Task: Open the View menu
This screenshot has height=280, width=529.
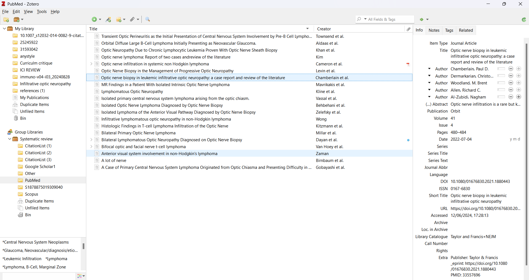Action: (28, 12)
